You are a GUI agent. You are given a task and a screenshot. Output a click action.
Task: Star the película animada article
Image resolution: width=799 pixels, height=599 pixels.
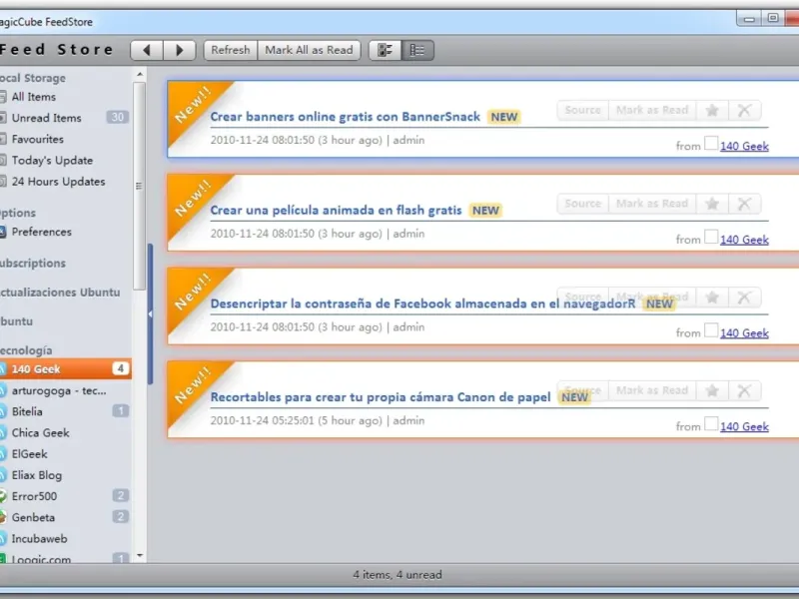pyautogui.click(x=712, y=204)
